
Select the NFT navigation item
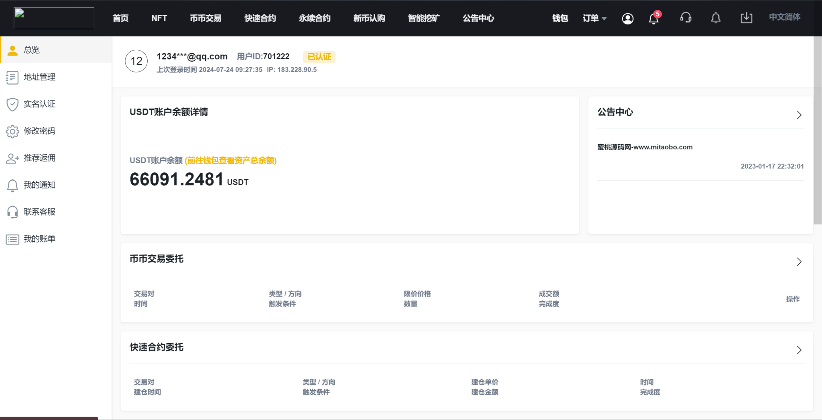click(159, 18)
